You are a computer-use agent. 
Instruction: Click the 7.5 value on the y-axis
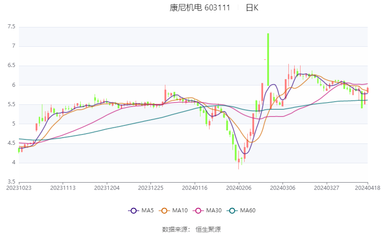pyautogui.click(x=11, y=27)
